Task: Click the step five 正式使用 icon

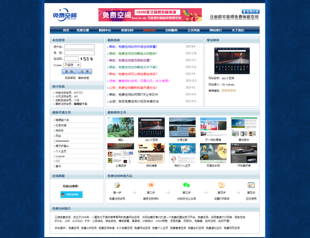Action: (251, 185)
